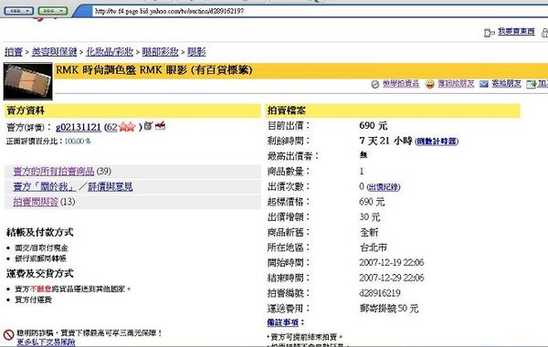
Task: Click the remaining time 7 天 21 小時
Action: (385, 141)
